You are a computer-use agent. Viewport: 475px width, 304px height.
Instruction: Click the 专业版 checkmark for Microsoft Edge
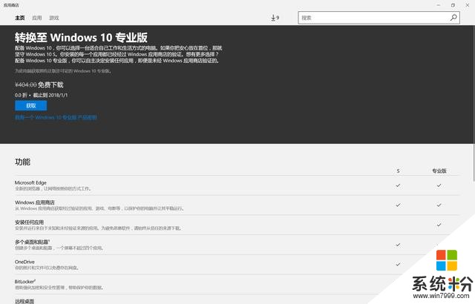[x=439, y=185]
